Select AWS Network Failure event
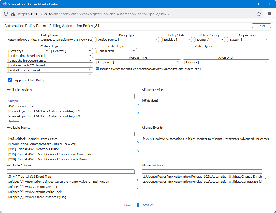Viewport: 276px width, 213px height. tap(33, 149)
